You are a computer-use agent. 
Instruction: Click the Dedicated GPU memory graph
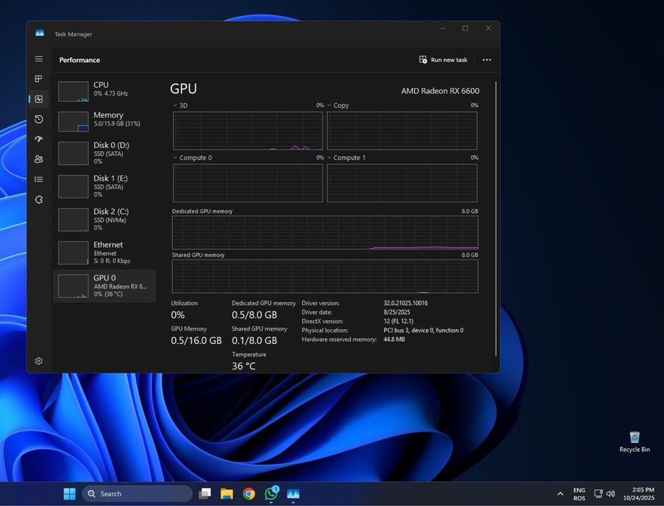(325, 232)
